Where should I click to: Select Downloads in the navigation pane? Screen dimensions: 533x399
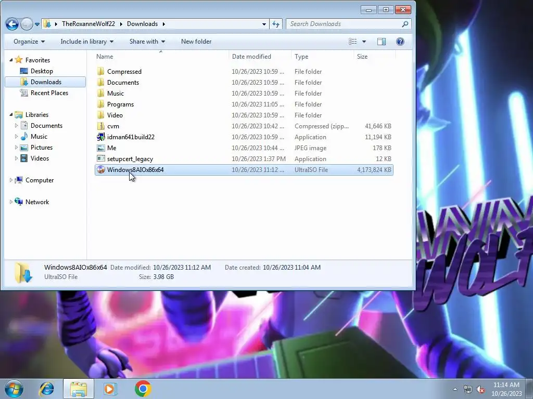pos(45,82)
